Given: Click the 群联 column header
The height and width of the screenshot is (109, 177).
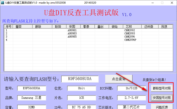Looking at the screenshot, I should pyautogui.click(x=42, y=26).
